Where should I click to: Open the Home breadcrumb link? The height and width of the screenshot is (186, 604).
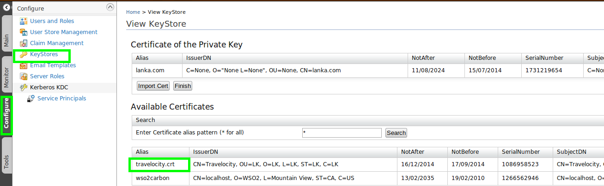(x=133, y=12)
